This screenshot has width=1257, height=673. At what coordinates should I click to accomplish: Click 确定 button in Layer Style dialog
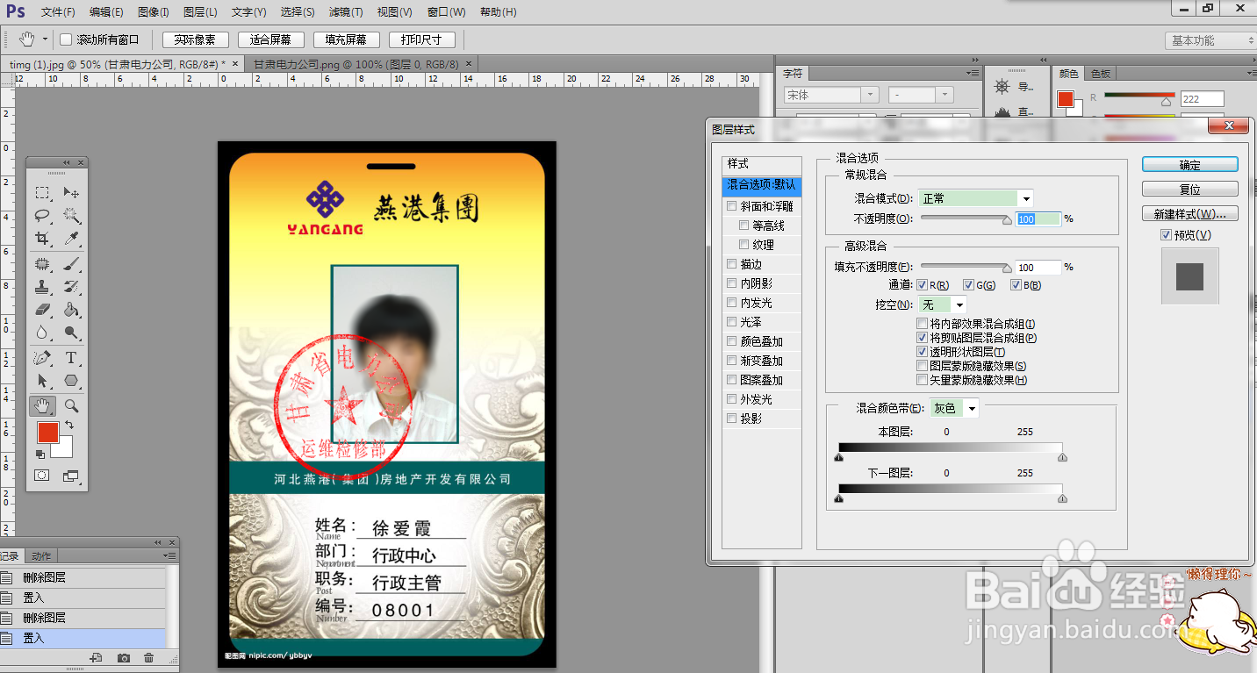[x=1190, y=165]
